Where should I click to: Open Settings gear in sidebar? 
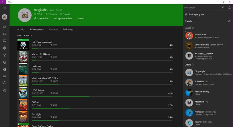pos(5,91)
